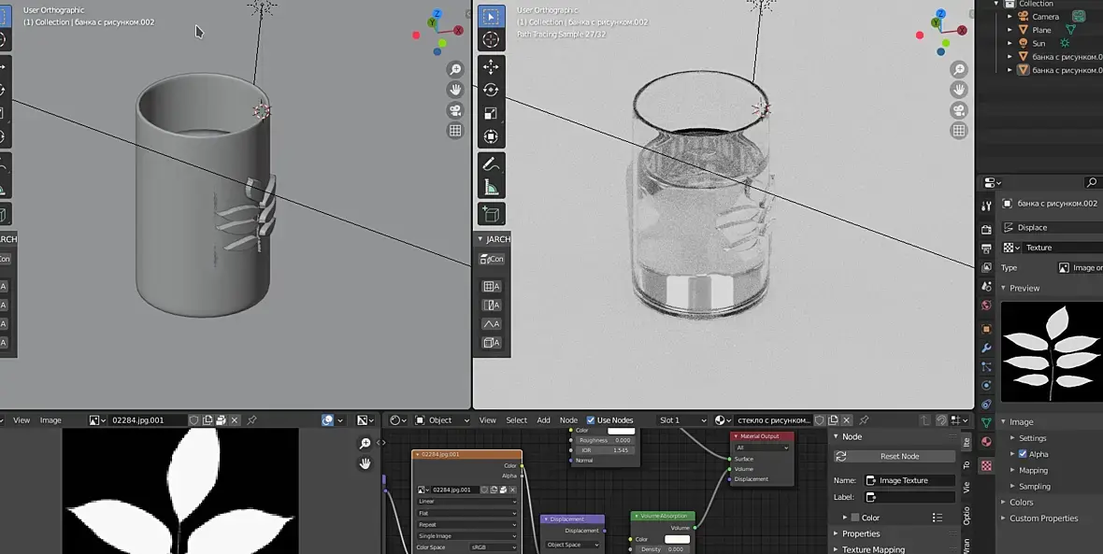Screen dimensions: 1103x554
Task: Open View menu in node editor
Action: 488,420
